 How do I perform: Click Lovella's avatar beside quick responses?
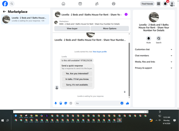[x=57, y=88]
